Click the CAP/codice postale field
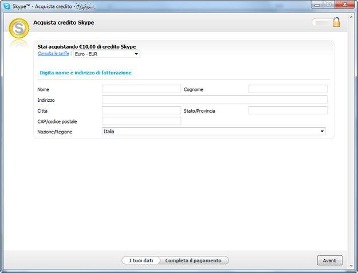This screenshot has height=273, width=358. [x=141, y=121]
